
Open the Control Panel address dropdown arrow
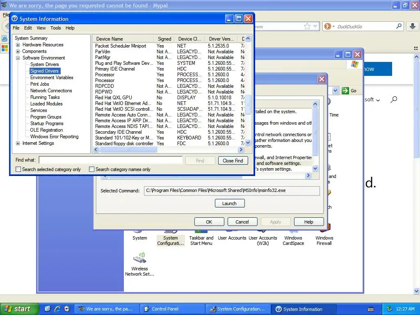(335, 91)
